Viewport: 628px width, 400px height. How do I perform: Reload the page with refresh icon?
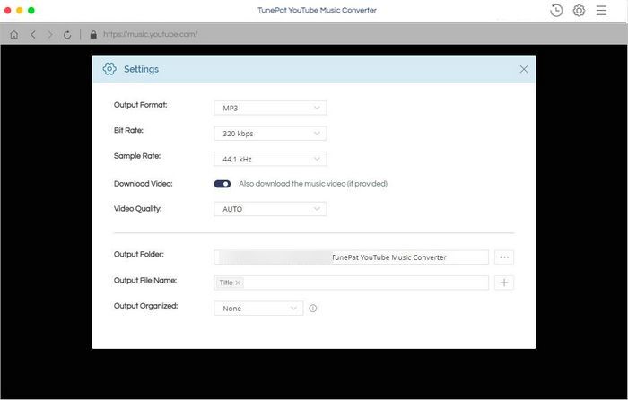[67, 35]
